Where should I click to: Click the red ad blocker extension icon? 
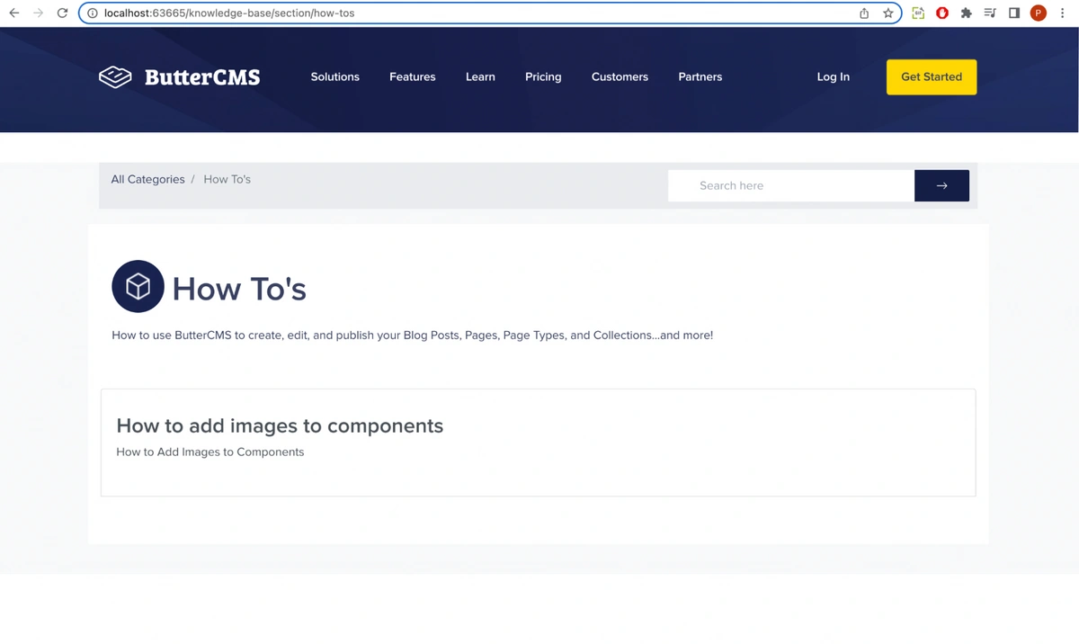pyautogui.click(x=942, y=13)
